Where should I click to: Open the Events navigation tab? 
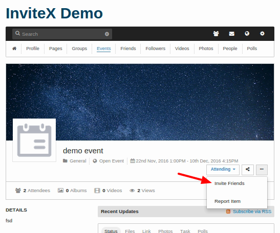coord(104,49)
